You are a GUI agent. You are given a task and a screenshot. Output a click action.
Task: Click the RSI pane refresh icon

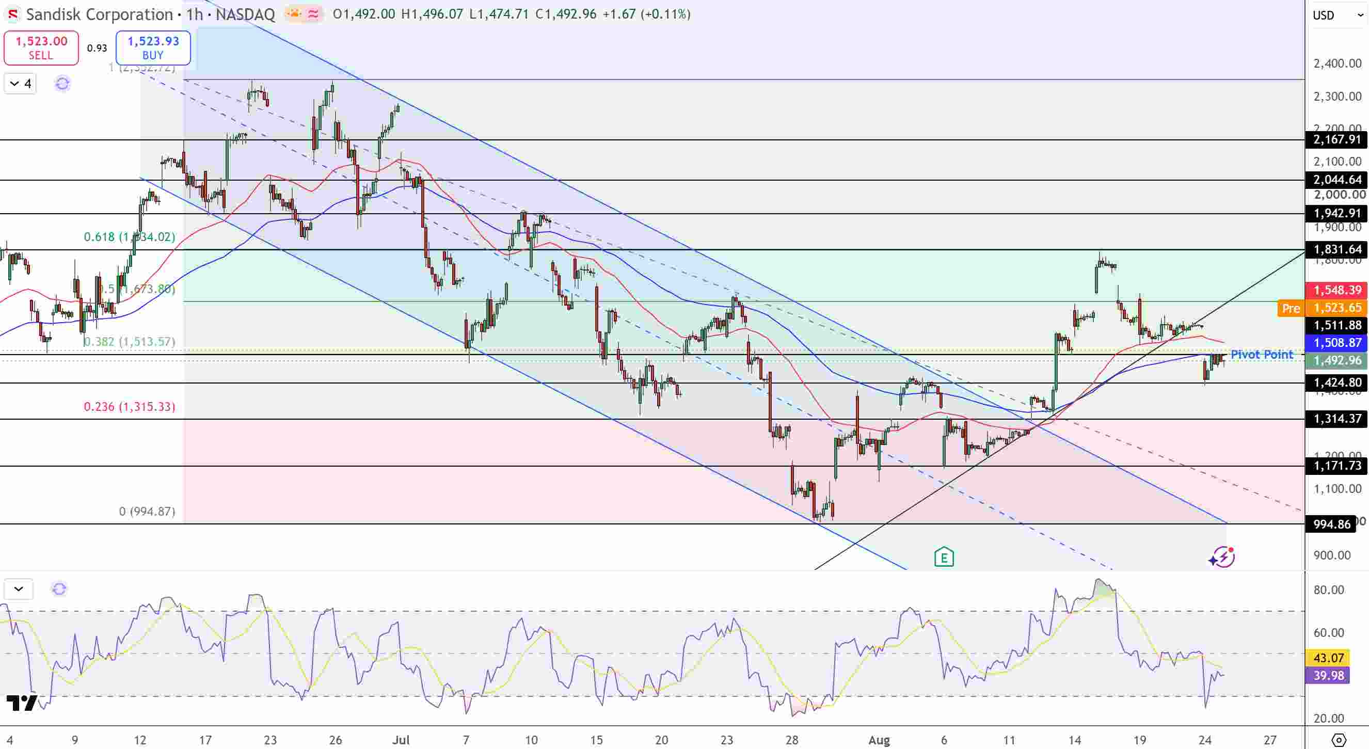59,589
